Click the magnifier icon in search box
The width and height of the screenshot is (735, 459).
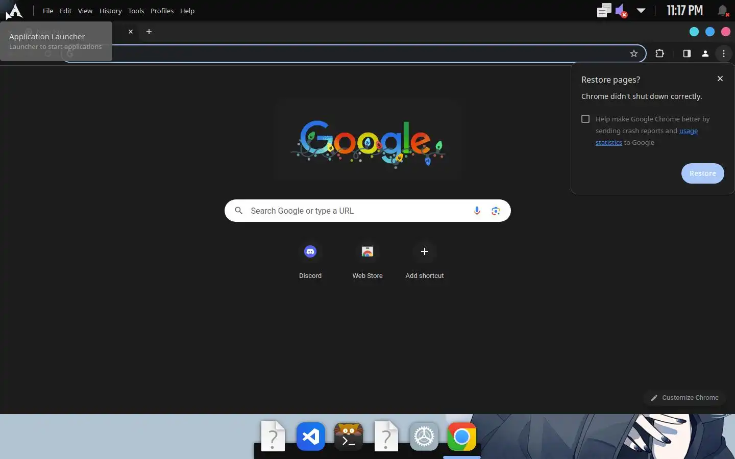coord(238,211)
